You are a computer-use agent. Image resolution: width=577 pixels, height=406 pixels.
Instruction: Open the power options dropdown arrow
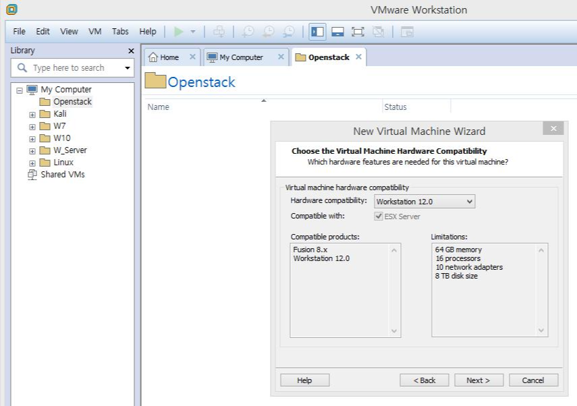[x=193, y=32]
